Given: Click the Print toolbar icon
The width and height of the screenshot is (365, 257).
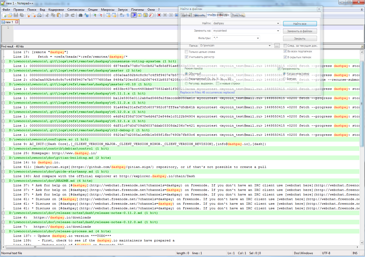Looking at the screenshot, I should pyautogui.click(x=39, y=15).
